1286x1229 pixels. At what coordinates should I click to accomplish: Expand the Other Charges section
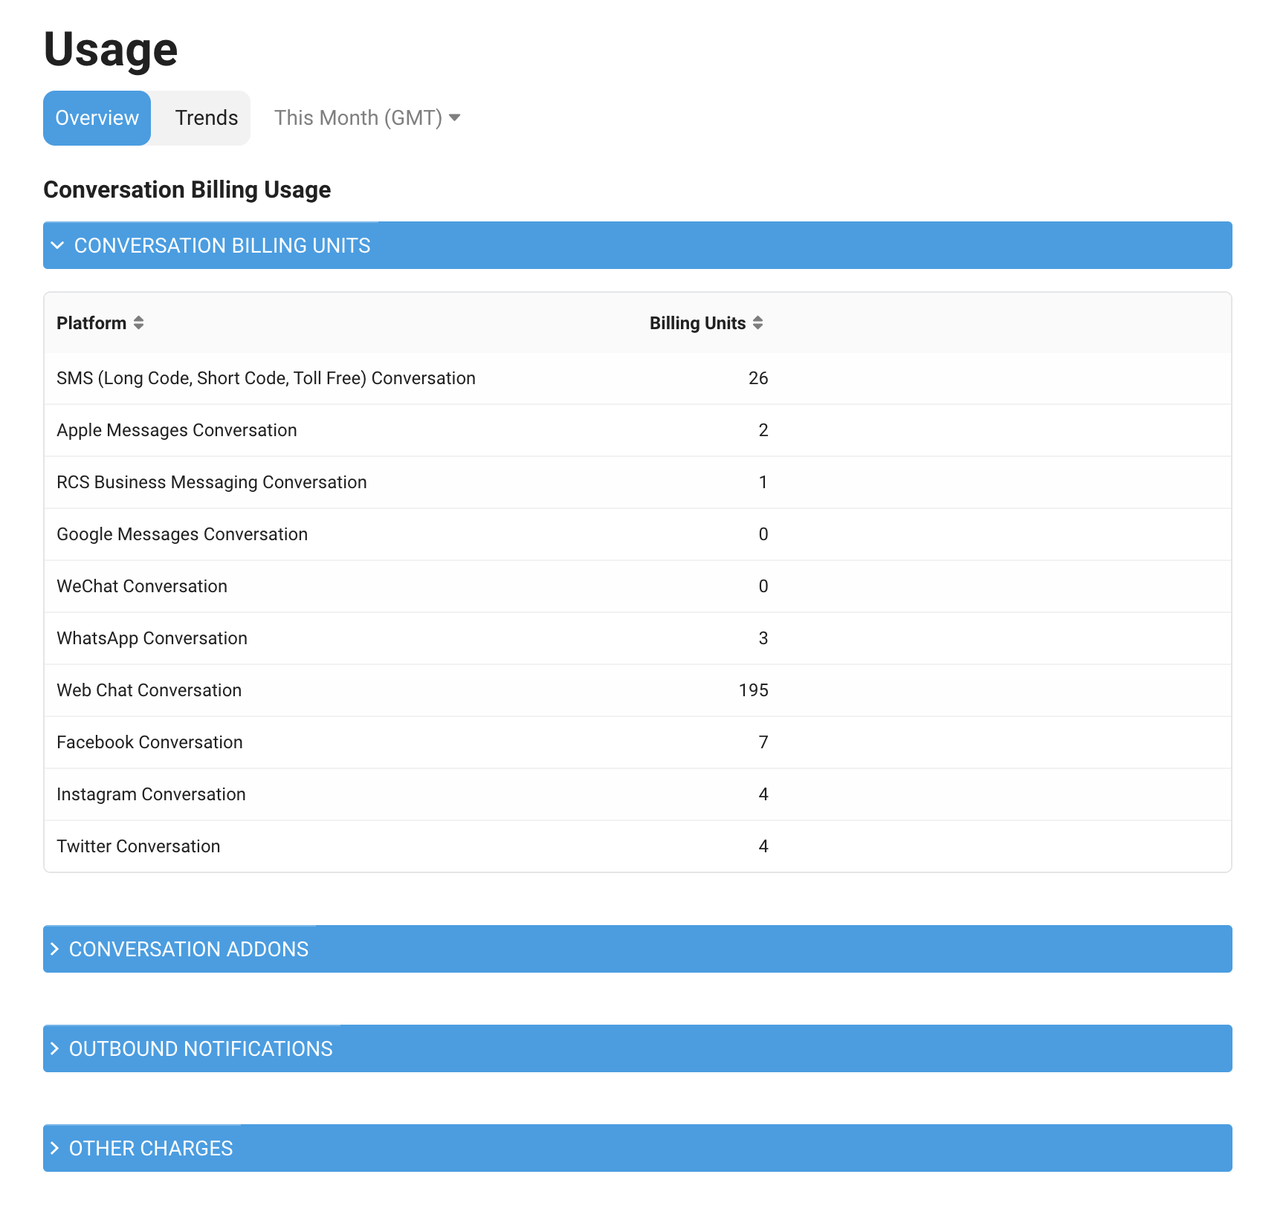pos(637,1148)
